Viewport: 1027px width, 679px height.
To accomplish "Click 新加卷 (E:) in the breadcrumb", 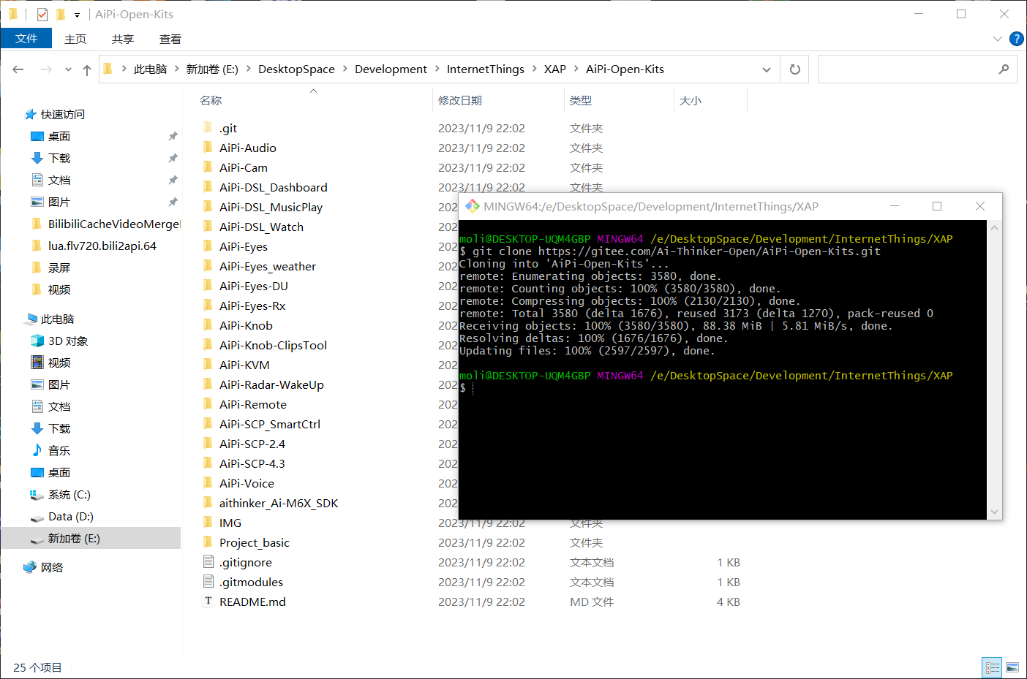I will point(212,69).
